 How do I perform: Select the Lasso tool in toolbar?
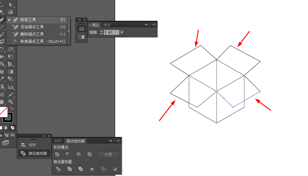[10, 12]
